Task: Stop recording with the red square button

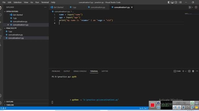Action: point(152,105)
